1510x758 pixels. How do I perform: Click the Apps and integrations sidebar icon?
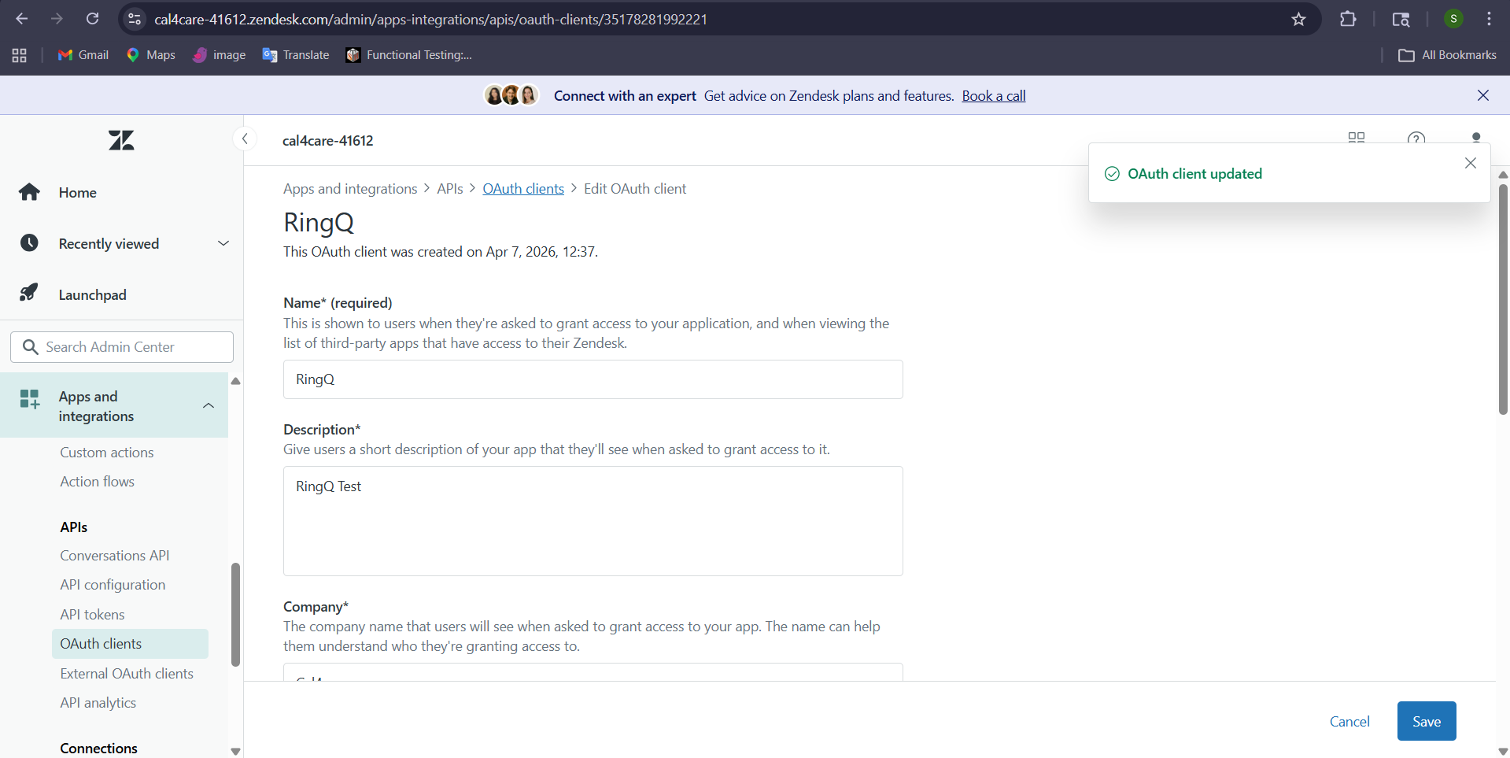click(x=30, y=399)
